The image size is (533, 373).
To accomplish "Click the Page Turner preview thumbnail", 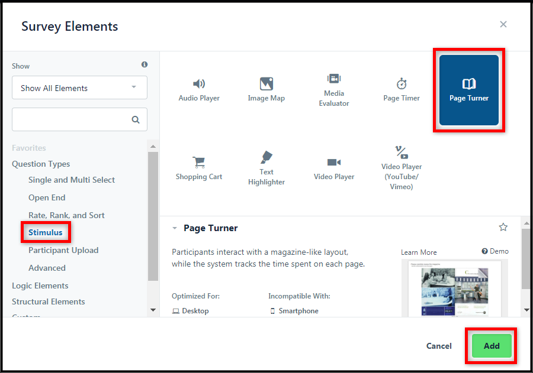I will pyautogui.click(x=455, y=288).
